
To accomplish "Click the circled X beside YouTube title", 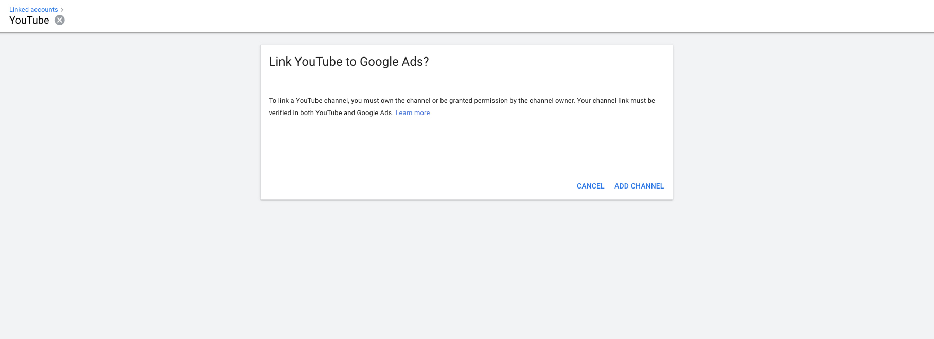I will pyautogui.click(x=60, y=20).
